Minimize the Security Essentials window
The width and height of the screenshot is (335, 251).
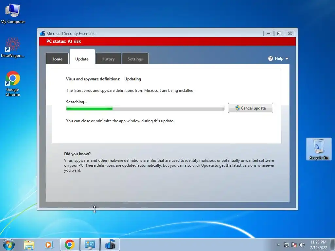tap(268, 34)
